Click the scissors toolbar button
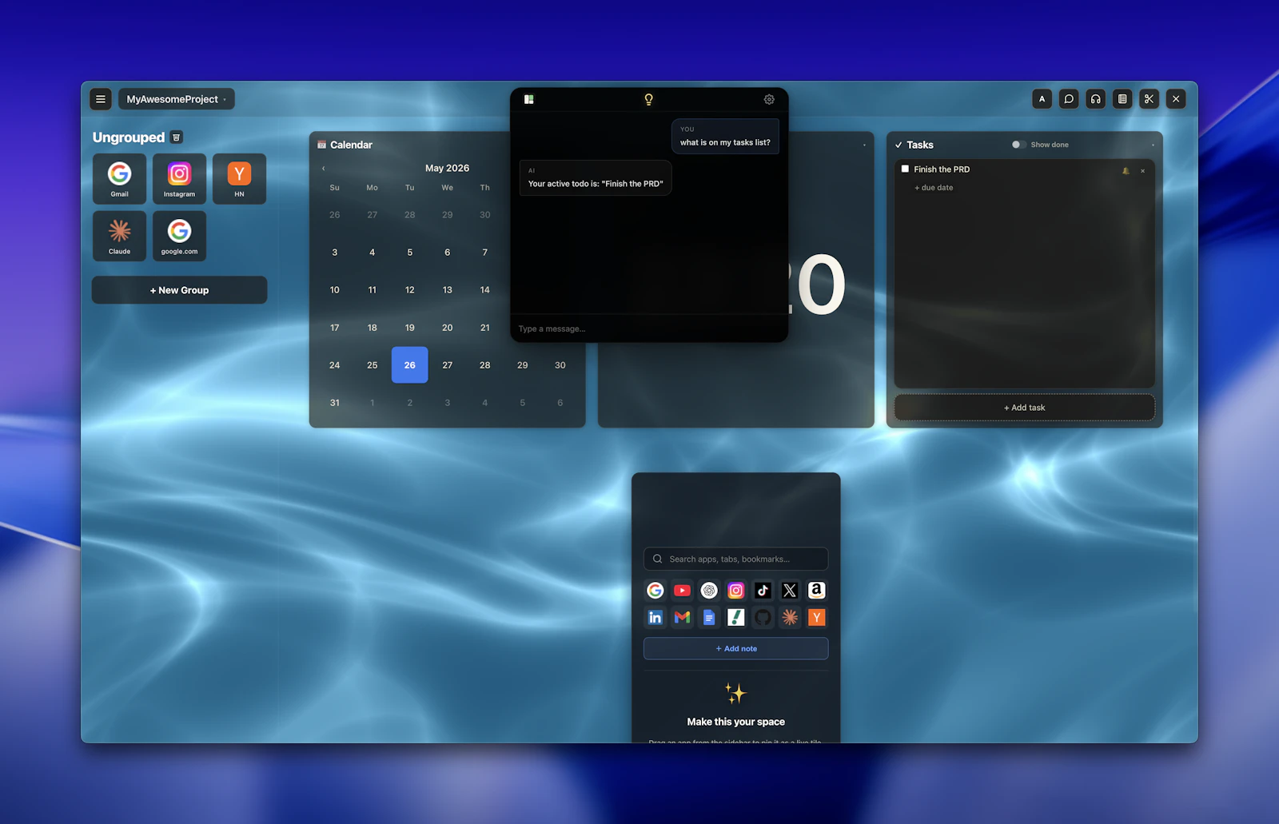Viewport: 1279px width, 824px height. click(x=1149, y=99)
